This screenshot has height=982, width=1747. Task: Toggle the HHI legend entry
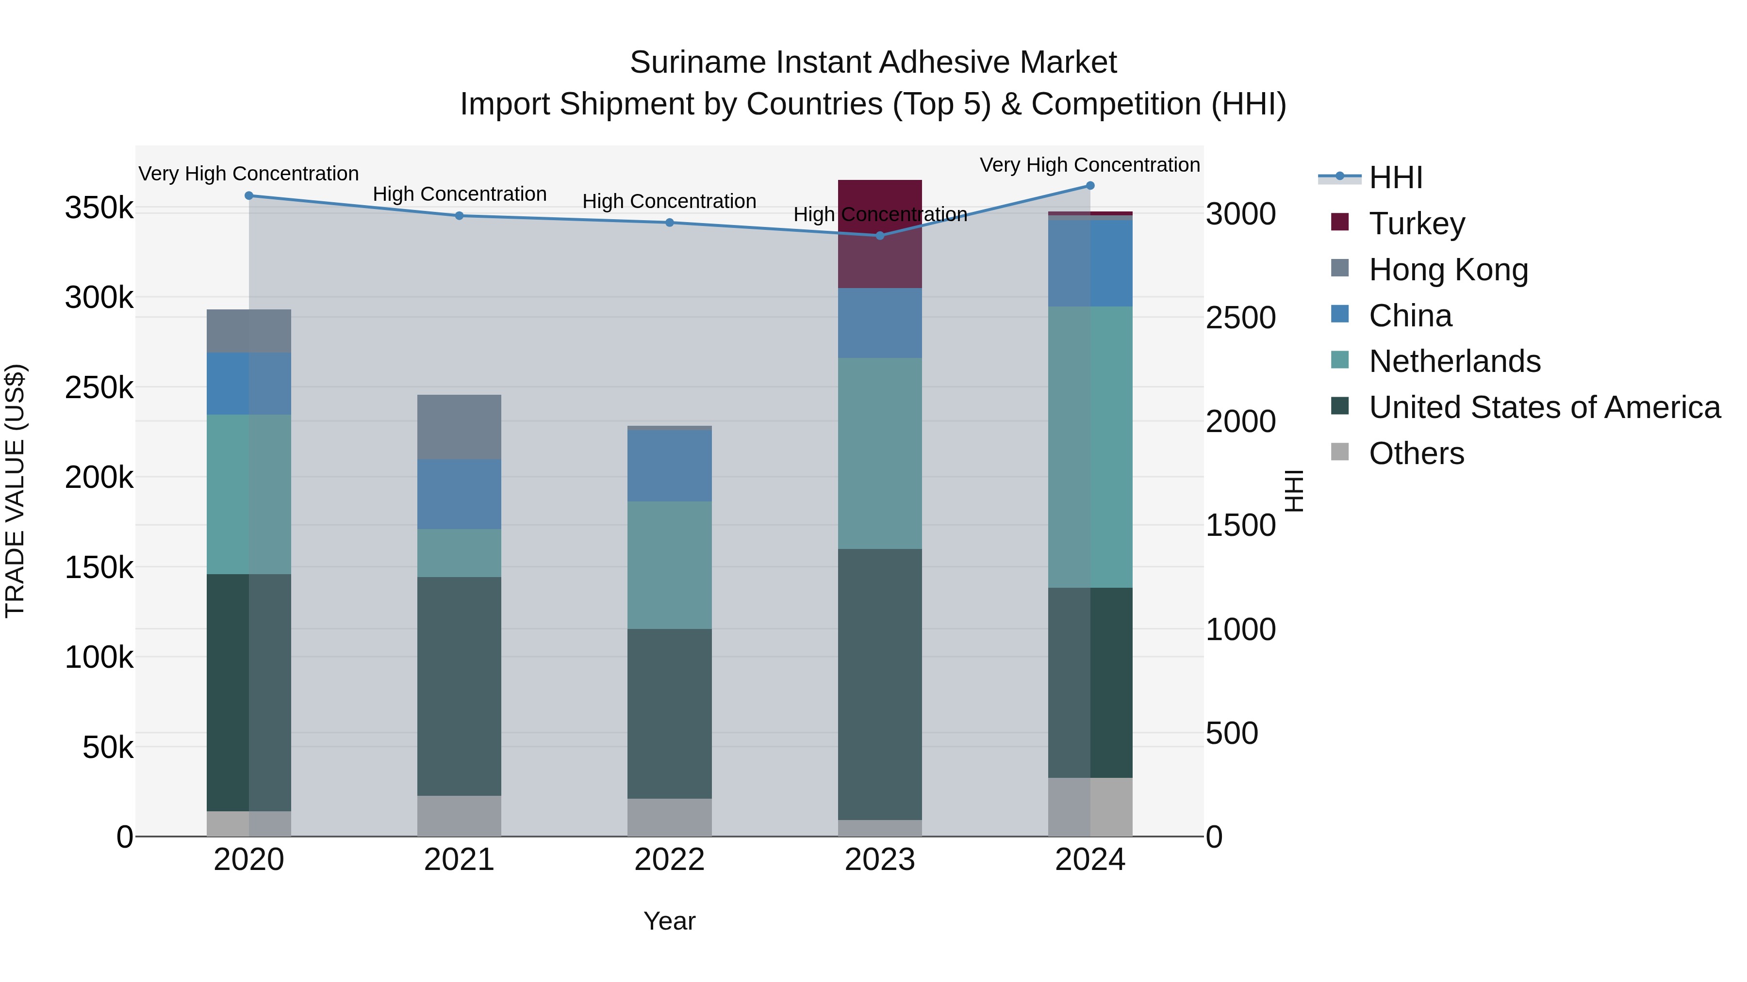pos(1370,177)
